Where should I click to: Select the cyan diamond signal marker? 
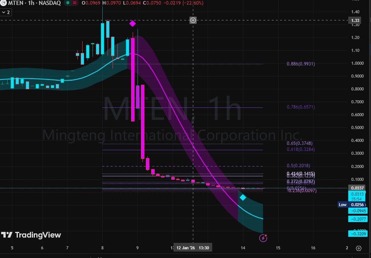click(243, 197)
